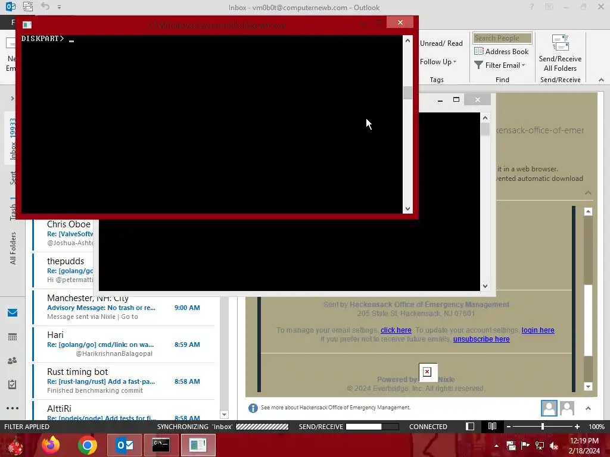The image size is (610, 457).
Task: Open the Filter Email dropdown
Action: [500, 65]
